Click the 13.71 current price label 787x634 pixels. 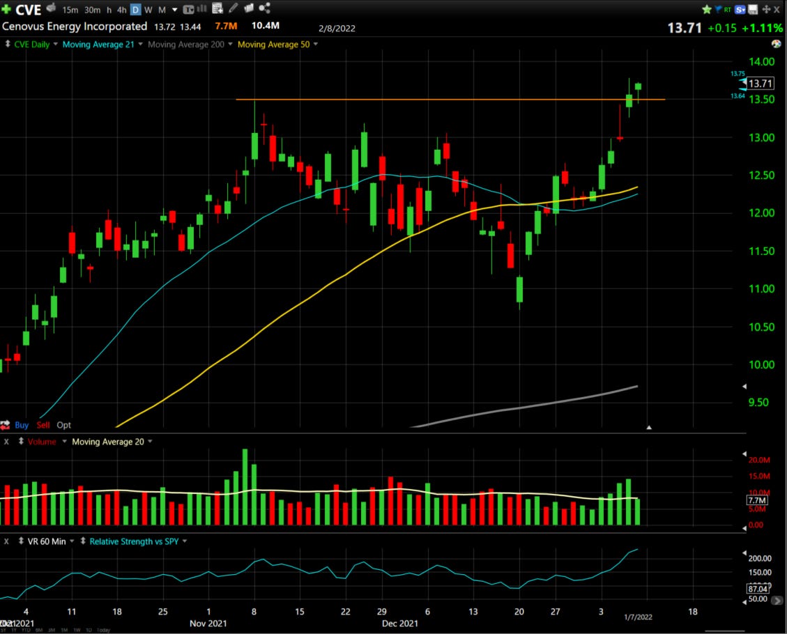click(760, 84)
